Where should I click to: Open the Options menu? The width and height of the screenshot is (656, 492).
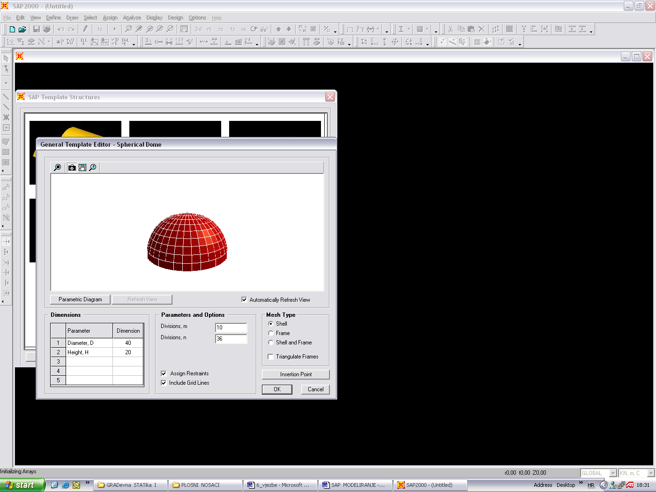pyautogui.click(x=197, y=18)
